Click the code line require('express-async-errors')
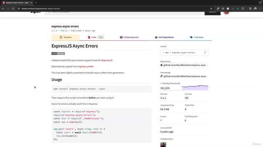This screenshot has width=263, height=147. (x=75, y=115)
